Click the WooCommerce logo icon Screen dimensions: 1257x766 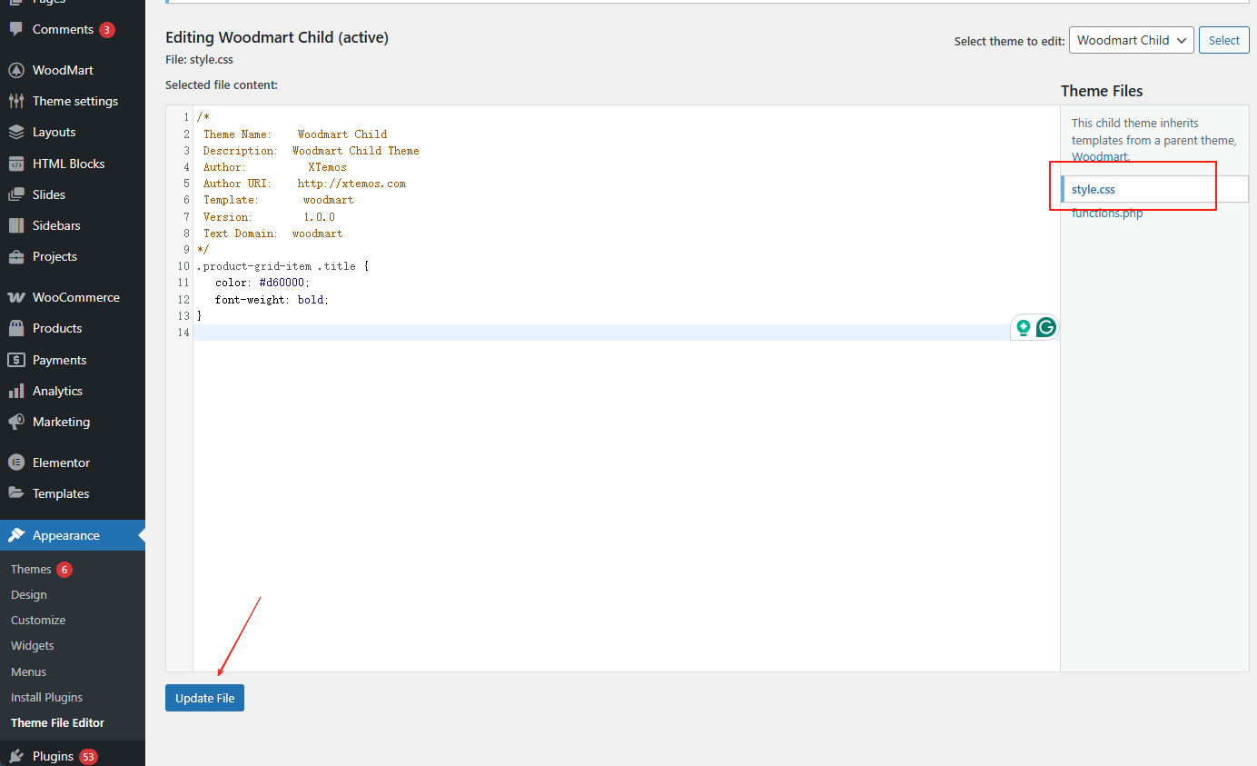[16, 297]
